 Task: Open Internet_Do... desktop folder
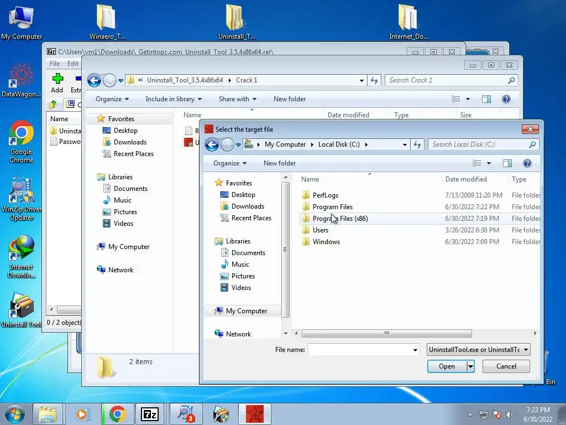408,22
